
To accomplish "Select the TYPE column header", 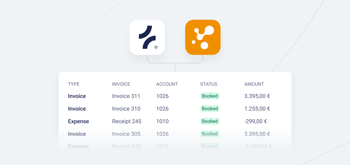I will tap(74, 84).
